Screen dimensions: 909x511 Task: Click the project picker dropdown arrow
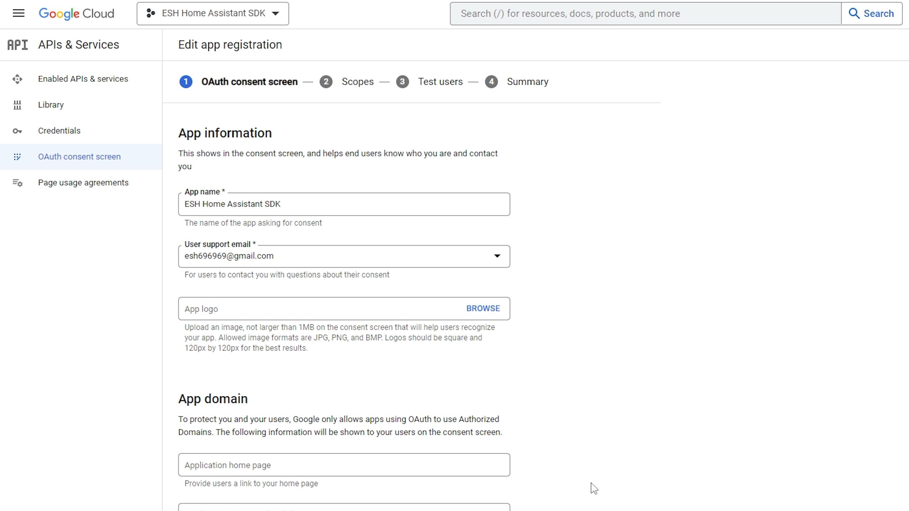(276, 14)
